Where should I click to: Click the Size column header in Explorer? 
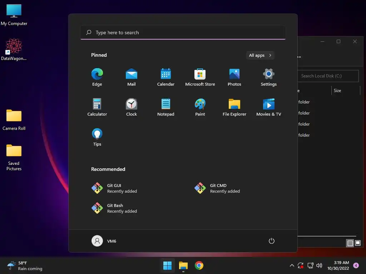point(346,91)
